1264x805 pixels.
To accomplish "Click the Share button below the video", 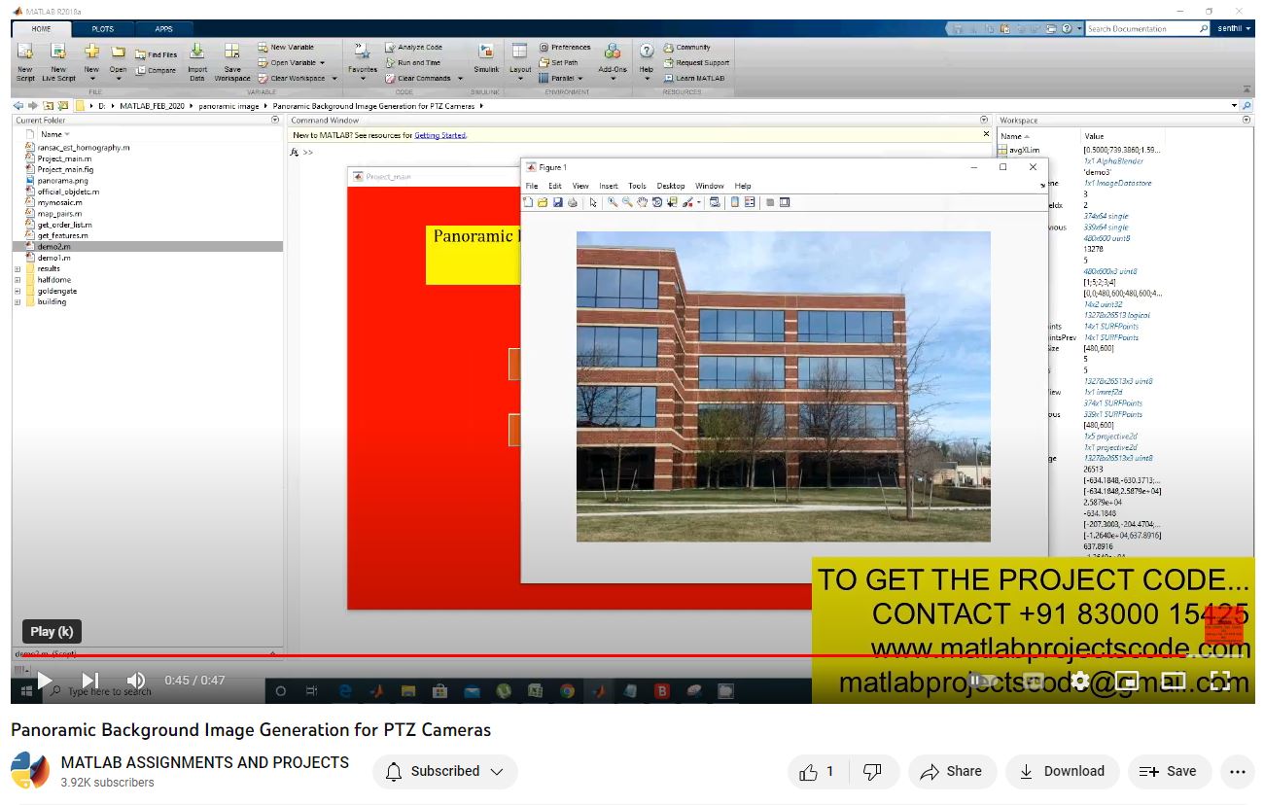I will [953, 771].
